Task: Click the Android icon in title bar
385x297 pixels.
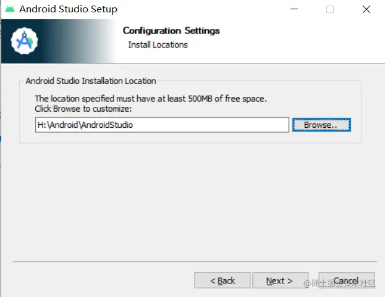Action: (10, 9)
